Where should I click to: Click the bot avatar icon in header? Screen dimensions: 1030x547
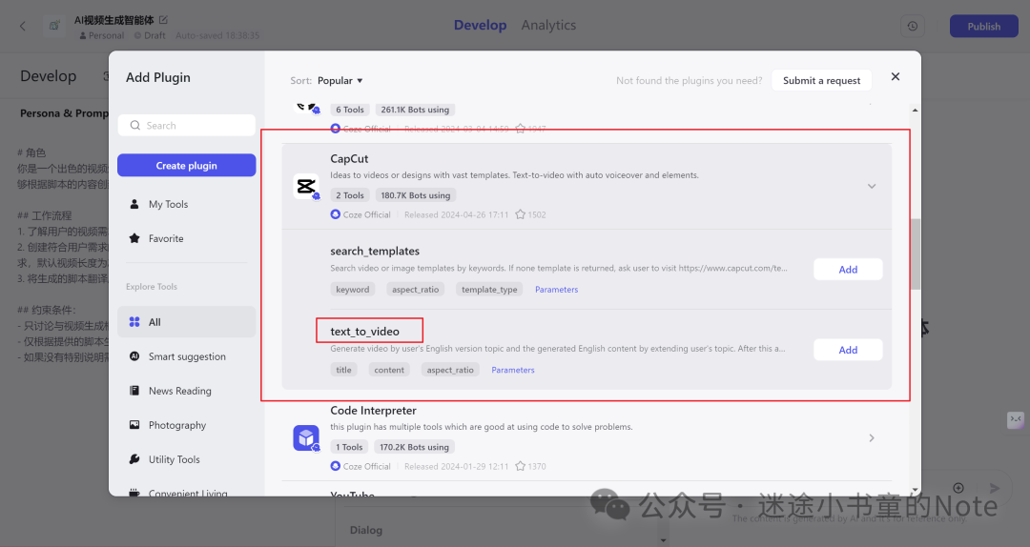(x=54, y=27)
